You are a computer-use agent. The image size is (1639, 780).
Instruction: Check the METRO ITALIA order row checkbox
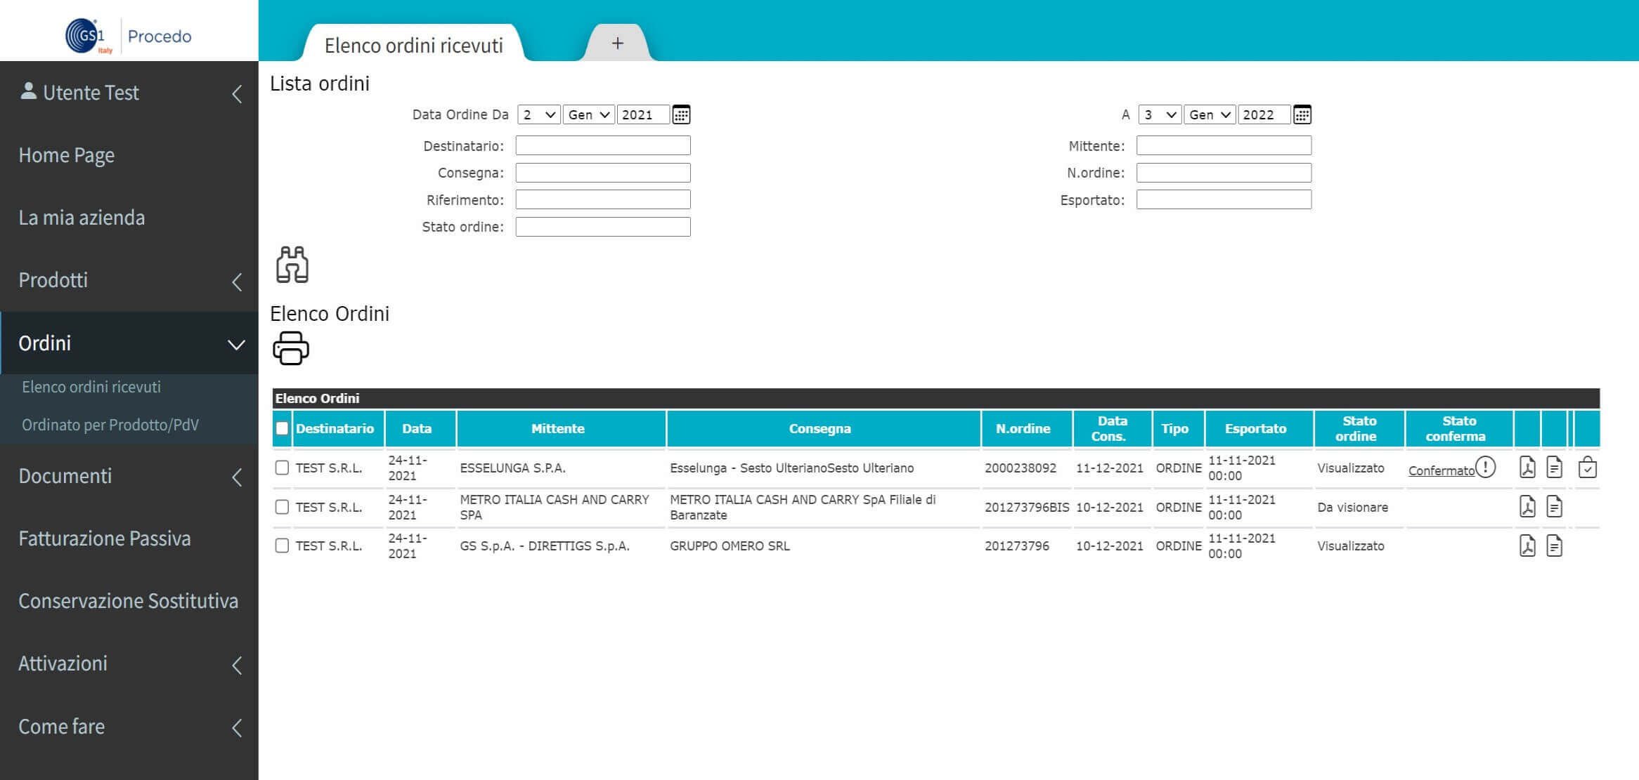click(283, 507)
